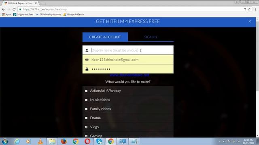The height and width of the screenshot is (145, 259).
Task: Open the Suggested Sites bookmark
Action: (x=23, y=14)
